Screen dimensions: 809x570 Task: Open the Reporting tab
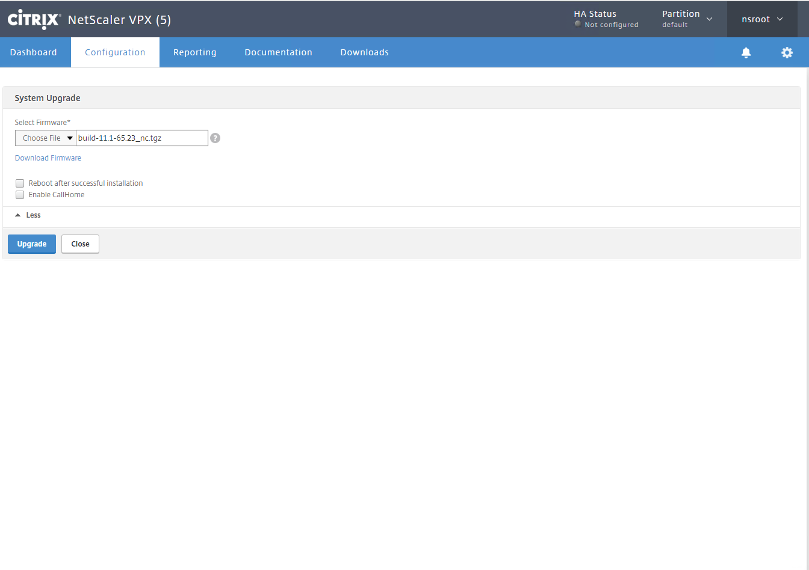(194, 52)
